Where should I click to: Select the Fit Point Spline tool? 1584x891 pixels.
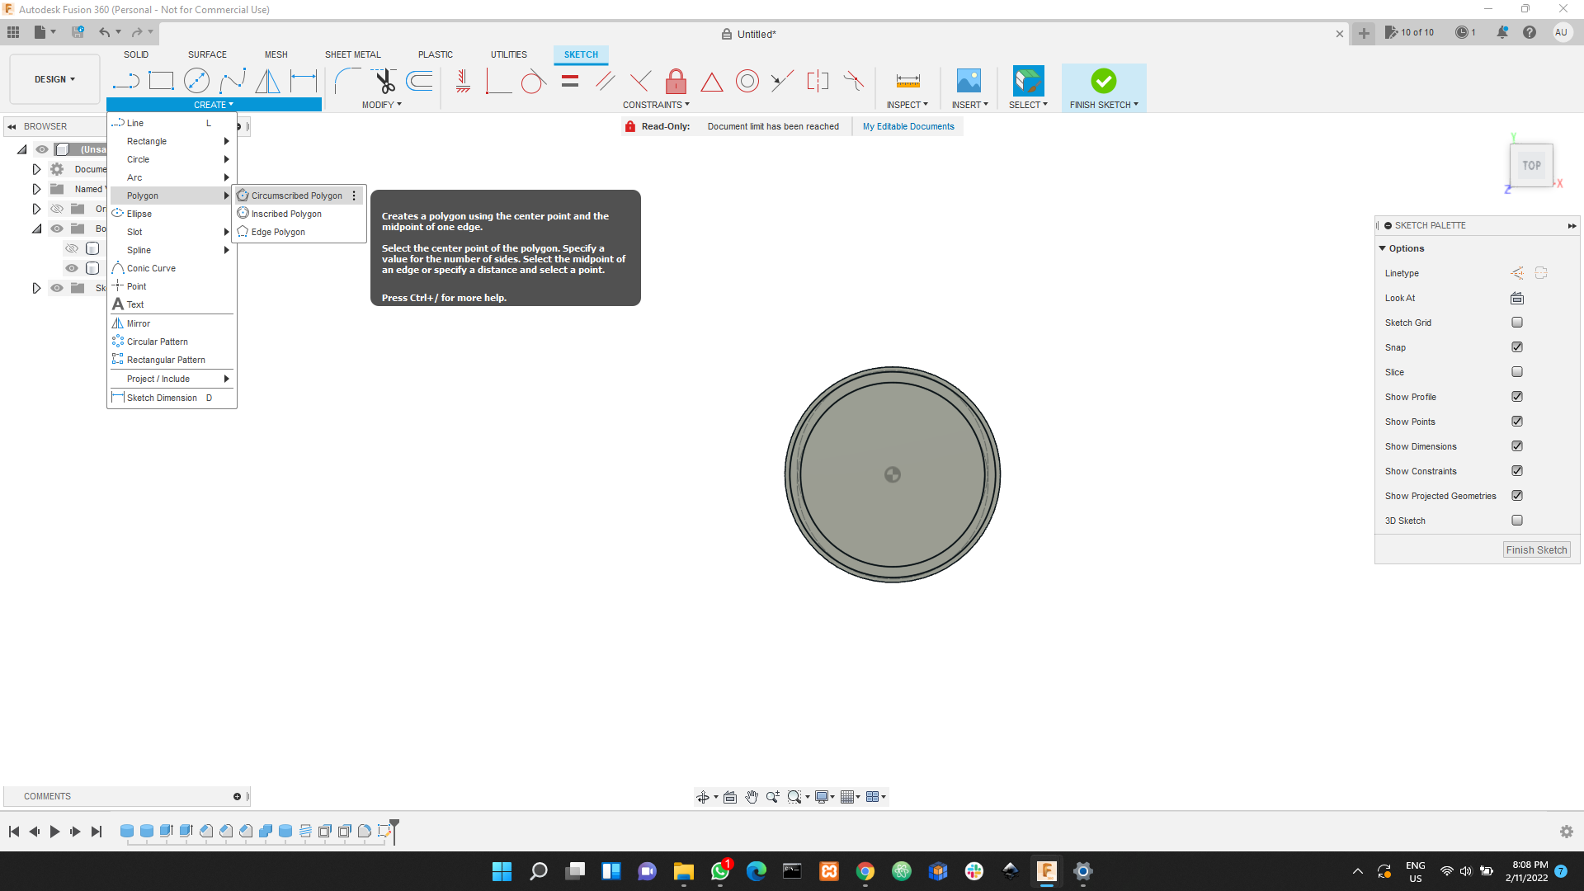pyautogui.click(x=233, y=80)
